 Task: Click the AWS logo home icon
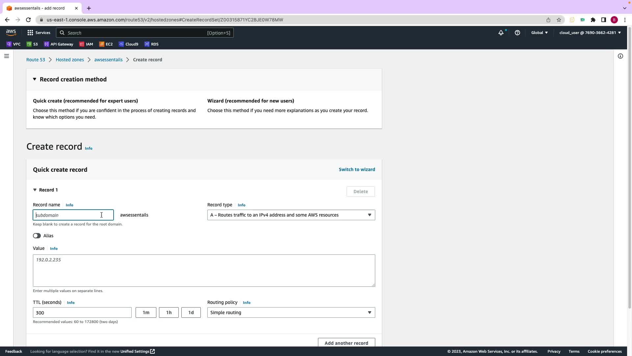click(x=11, y=32)
